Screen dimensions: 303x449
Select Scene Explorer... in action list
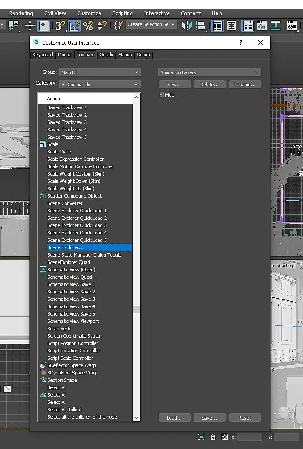pyautogui.click(x=89, y=247)
